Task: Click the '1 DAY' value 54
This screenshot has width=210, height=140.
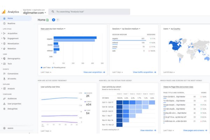Action: [x=88, y=113]
